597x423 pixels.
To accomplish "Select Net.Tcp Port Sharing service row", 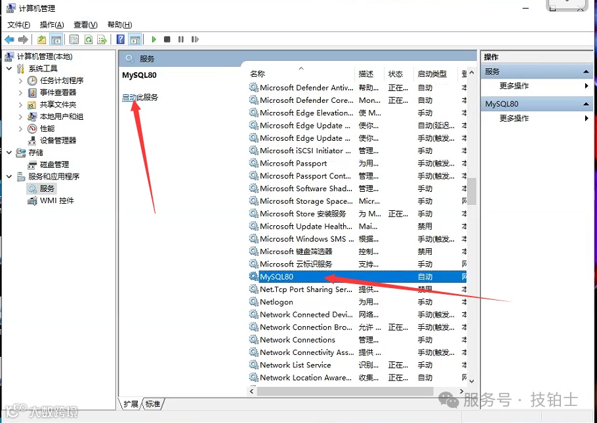I will click(x=358, y=289).
